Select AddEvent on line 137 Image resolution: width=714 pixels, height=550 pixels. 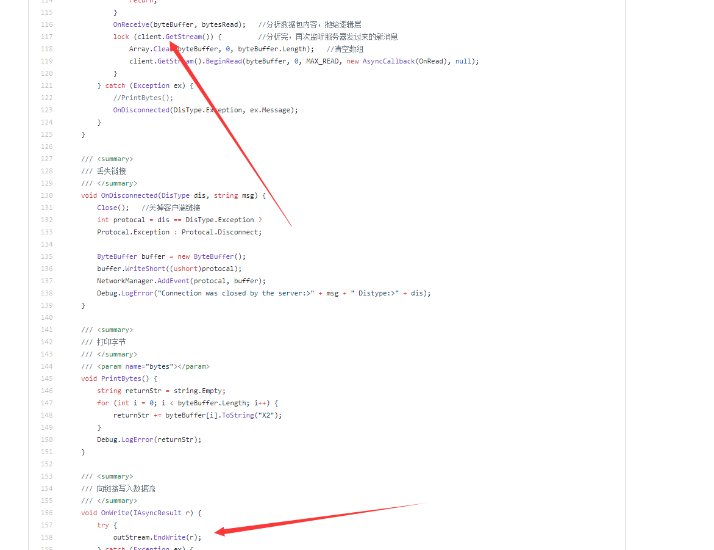pyautogui.click(x=174, y=281)
